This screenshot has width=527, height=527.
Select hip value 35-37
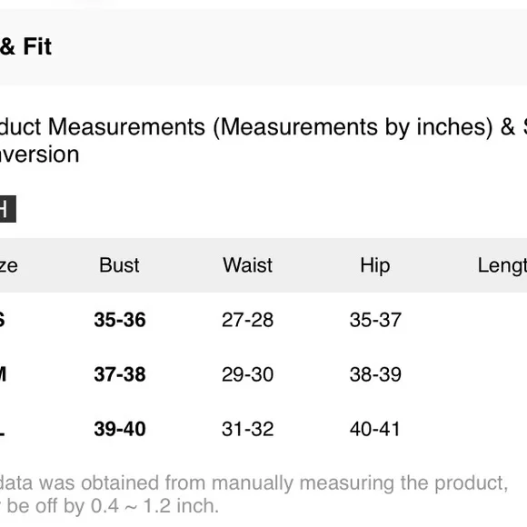point(375,320)
